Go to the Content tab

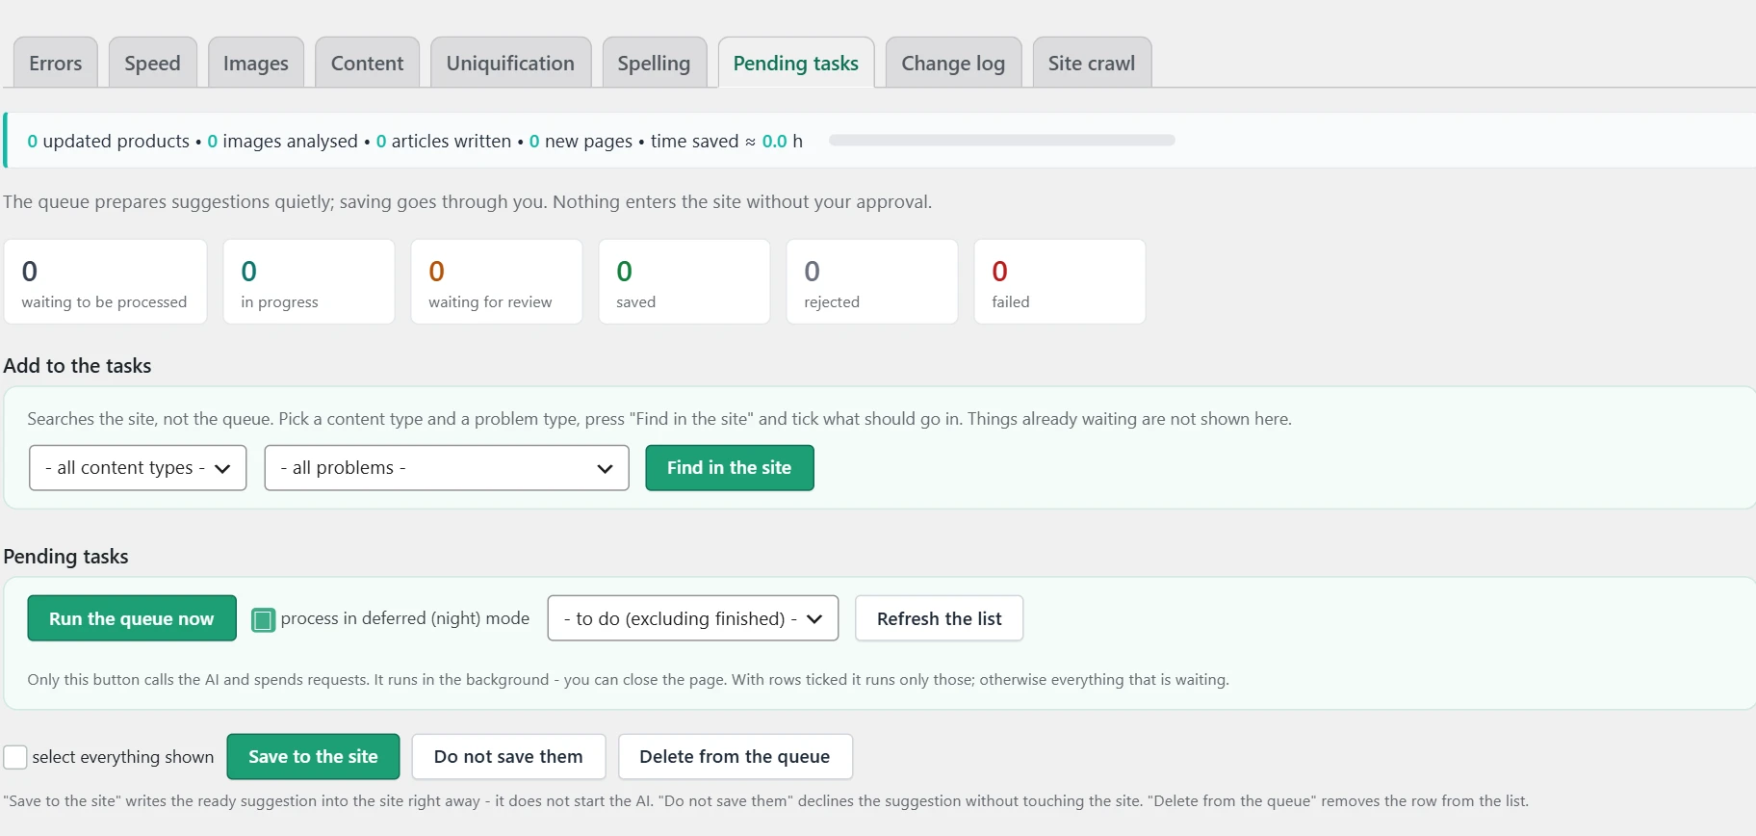[x=367, y=63]
